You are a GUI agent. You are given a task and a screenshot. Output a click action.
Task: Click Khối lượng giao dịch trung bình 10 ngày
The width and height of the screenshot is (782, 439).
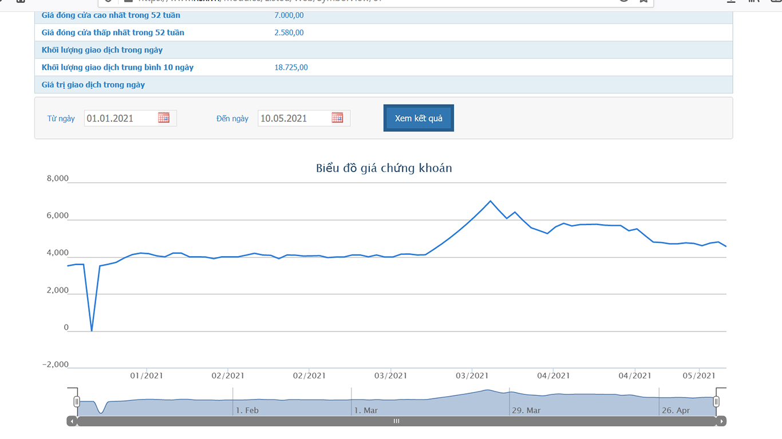coord(117,67)
